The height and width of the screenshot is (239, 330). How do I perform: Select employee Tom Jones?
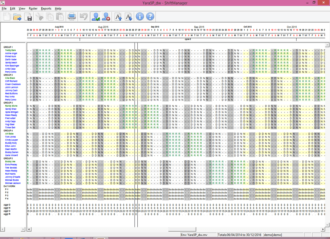tap(11, 137)
